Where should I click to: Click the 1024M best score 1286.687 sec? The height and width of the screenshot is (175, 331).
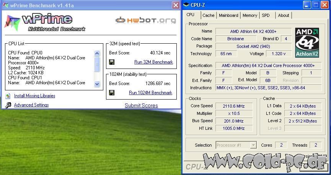158,83
